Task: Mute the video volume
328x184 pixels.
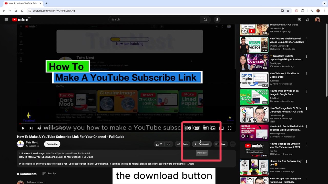Action: 39,128
